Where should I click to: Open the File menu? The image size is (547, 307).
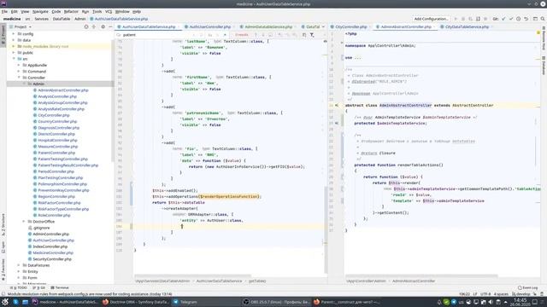(4, 11)
